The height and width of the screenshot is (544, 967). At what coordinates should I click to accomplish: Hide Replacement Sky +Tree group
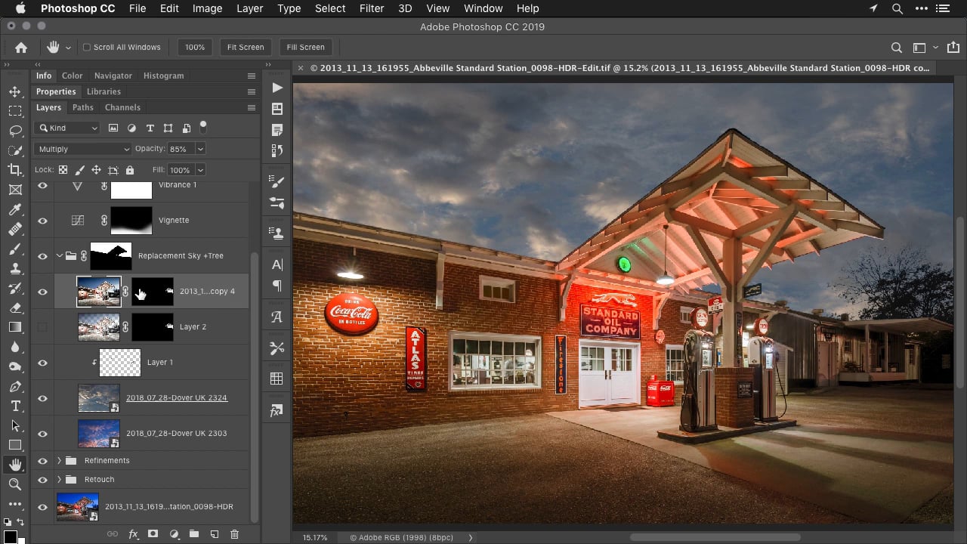click(42, 256)
